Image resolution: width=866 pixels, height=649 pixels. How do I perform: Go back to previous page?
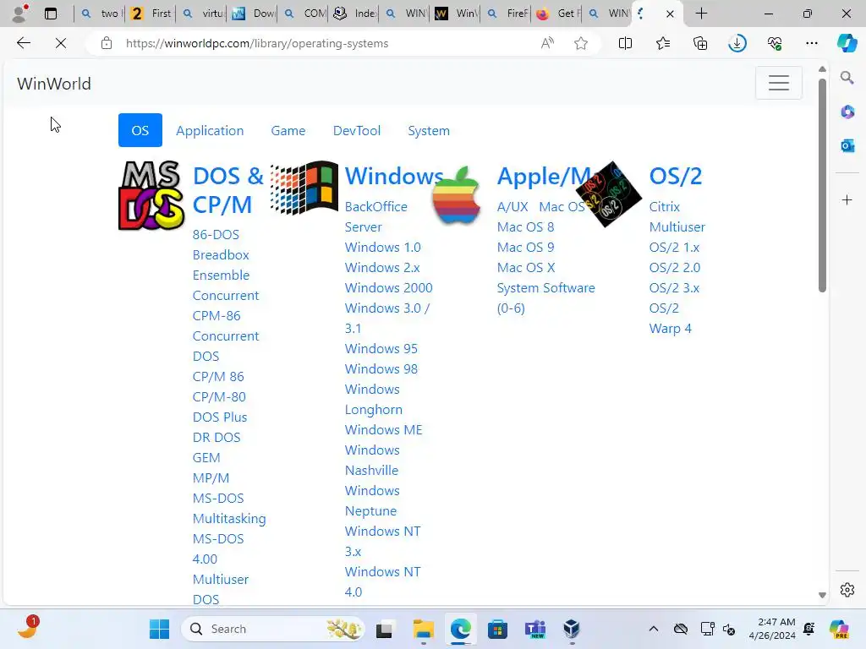(23, 43)
